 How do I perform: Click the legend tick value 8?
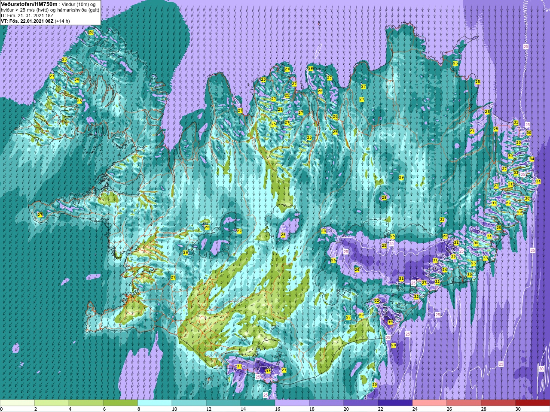(139, 409)
